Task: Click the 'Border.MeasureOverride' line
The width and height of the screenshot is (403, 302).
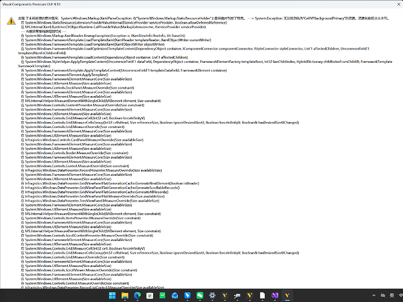Action: [74, 153]
